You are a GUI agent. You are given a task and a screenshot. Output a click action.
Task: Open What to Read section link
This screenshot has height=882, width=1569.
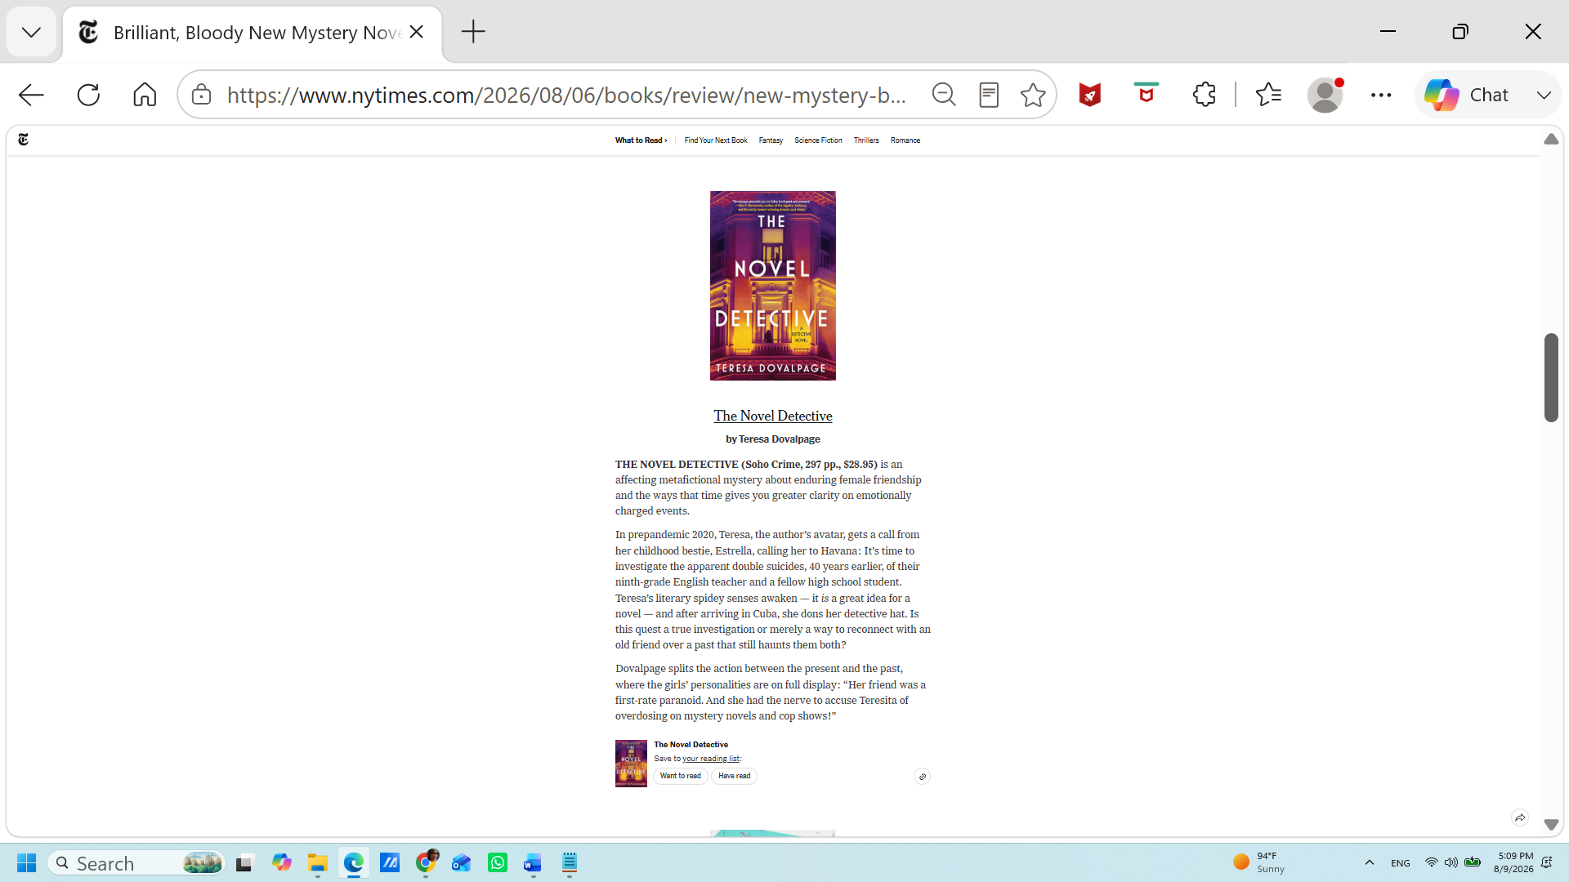(641, 140)
